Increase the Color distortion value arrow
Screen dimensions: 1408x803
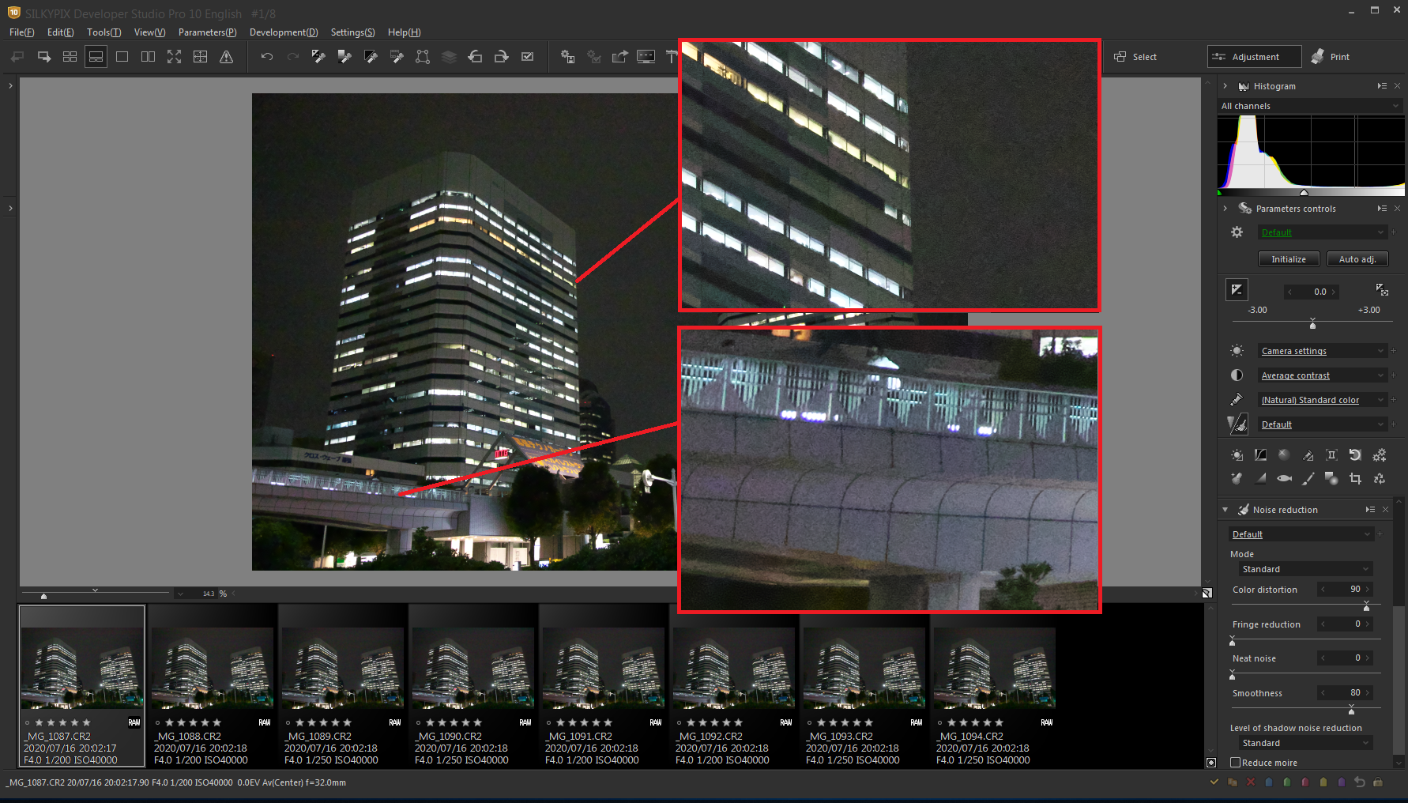[1368, 590]
